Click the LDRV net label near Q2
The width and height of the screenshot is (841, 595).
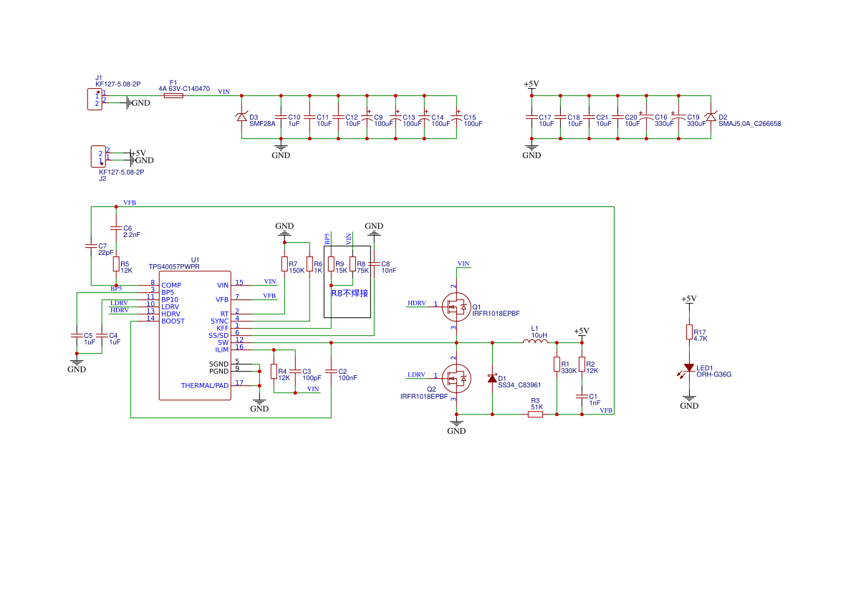[416, 374]
